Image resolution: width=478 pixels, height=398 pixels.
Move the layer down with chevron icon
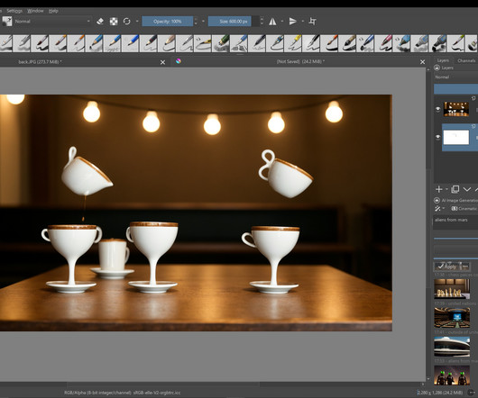coord(466,189)
